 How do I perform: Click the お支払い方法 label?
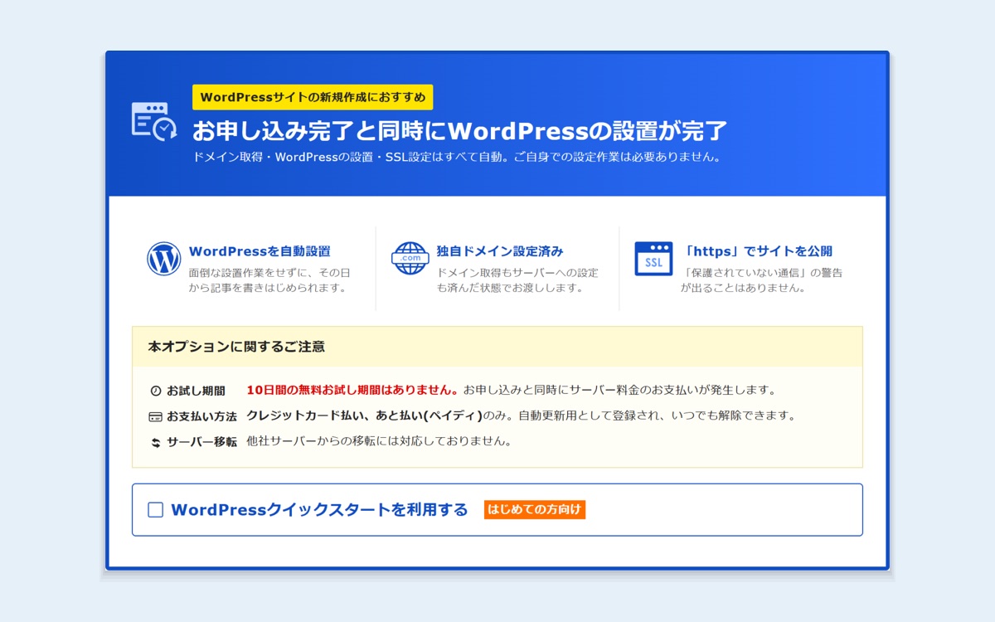click(201, 416)
